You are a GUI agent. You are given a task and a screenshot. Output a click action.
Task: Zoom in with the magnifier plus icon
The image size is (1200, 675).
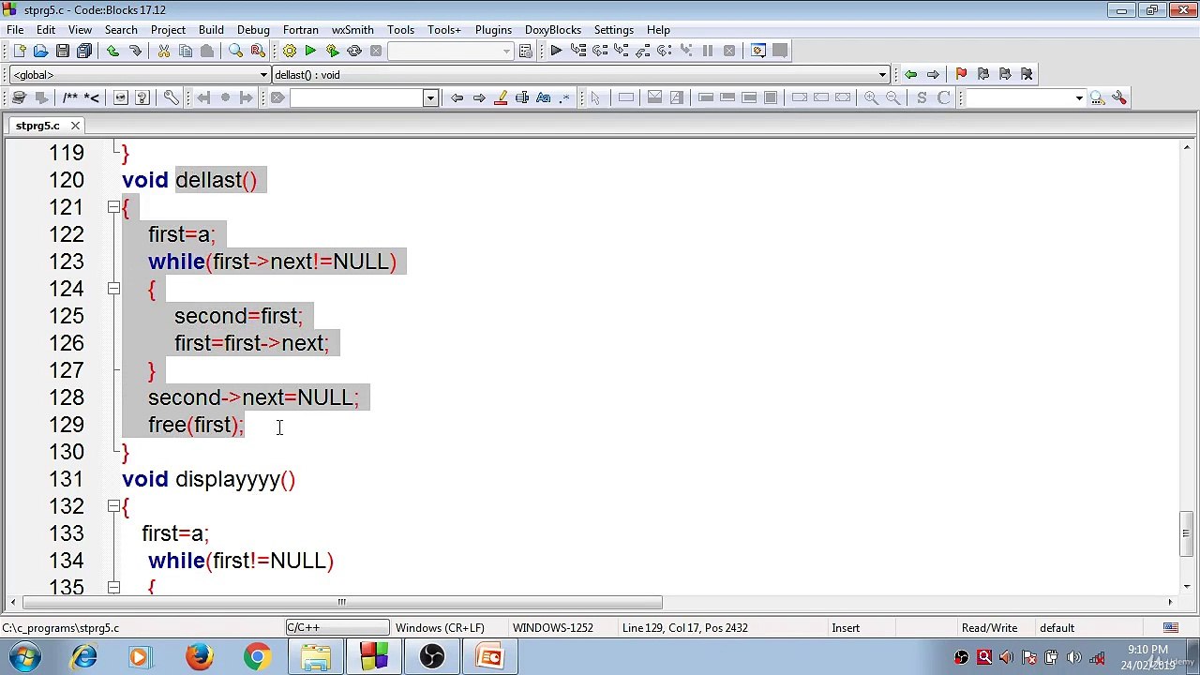tap(871, 97)
